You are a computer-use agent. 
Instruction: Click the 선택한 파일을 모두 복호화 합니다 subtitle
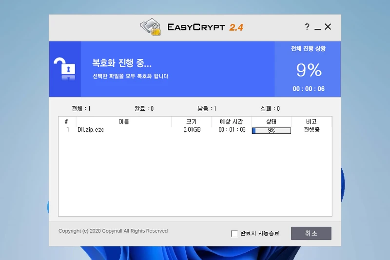[x=130, y=76]
